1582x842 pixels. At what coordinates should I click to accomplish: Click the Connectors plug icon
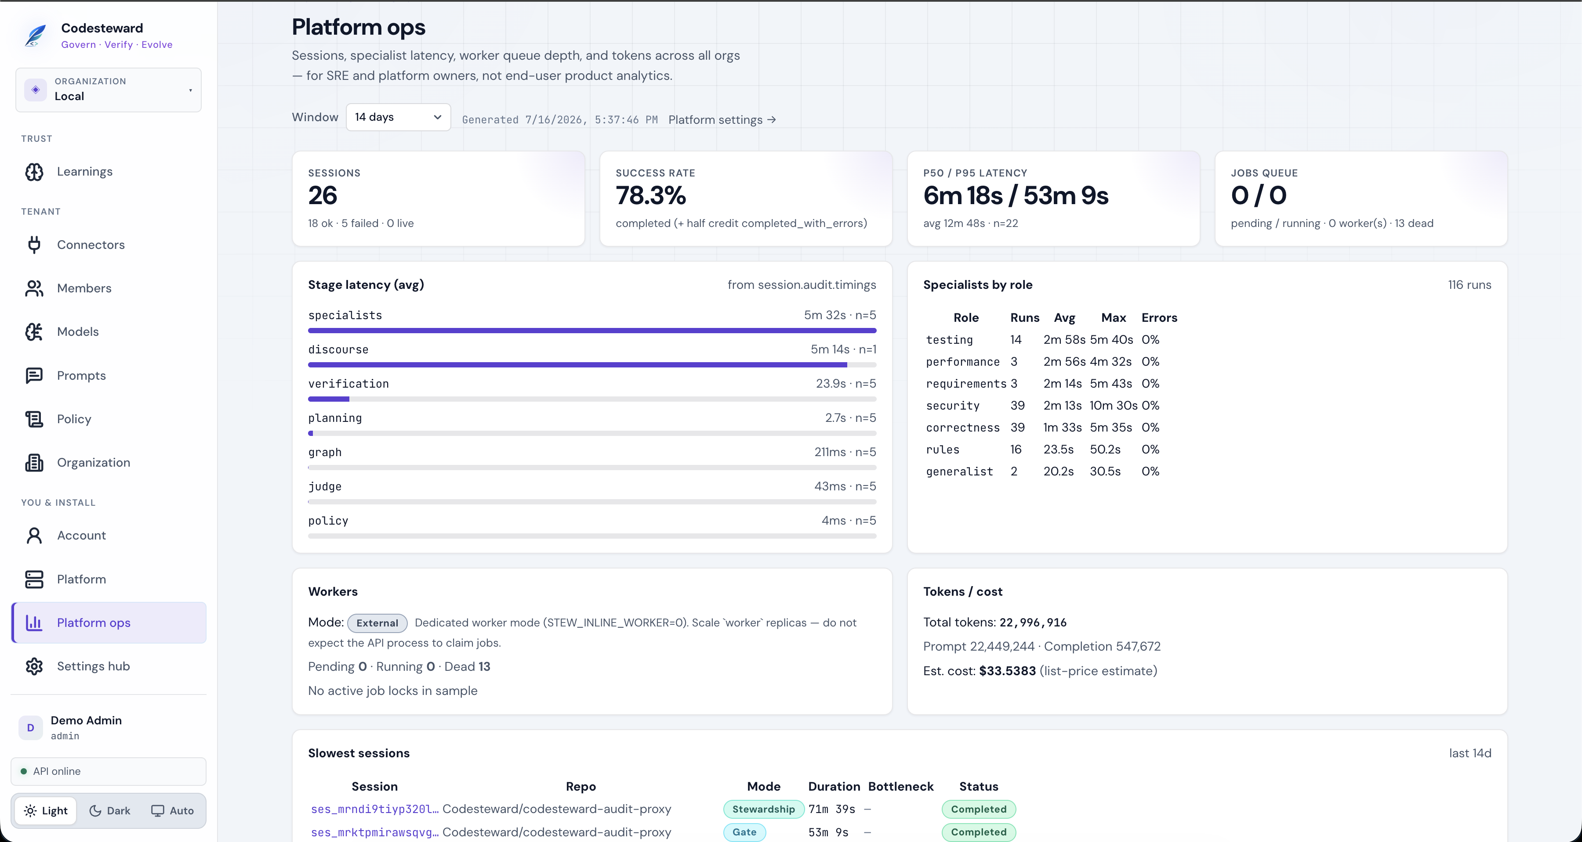click(x=34, y=245)
